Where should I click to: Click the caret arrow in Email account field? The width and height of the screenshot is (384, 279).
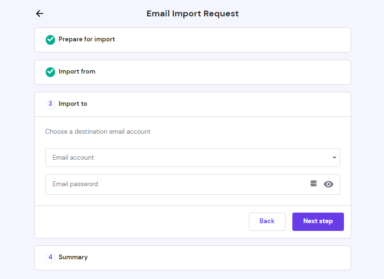click(334, 158)
